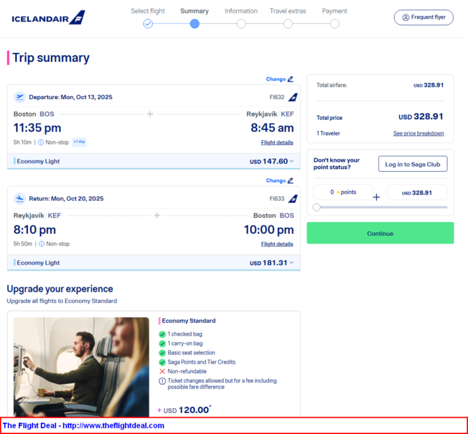Click the Ticket changes info icon
The width and height of the screenshot is (468, 434).
point(162,381)
